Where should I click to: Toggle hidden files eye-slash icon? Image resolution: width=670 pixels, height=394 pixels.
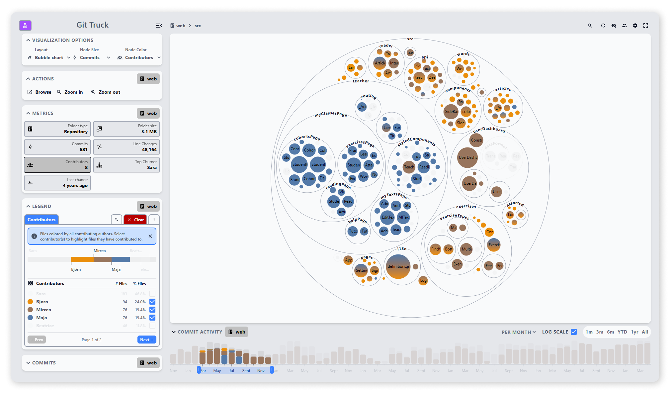(614, 26)
